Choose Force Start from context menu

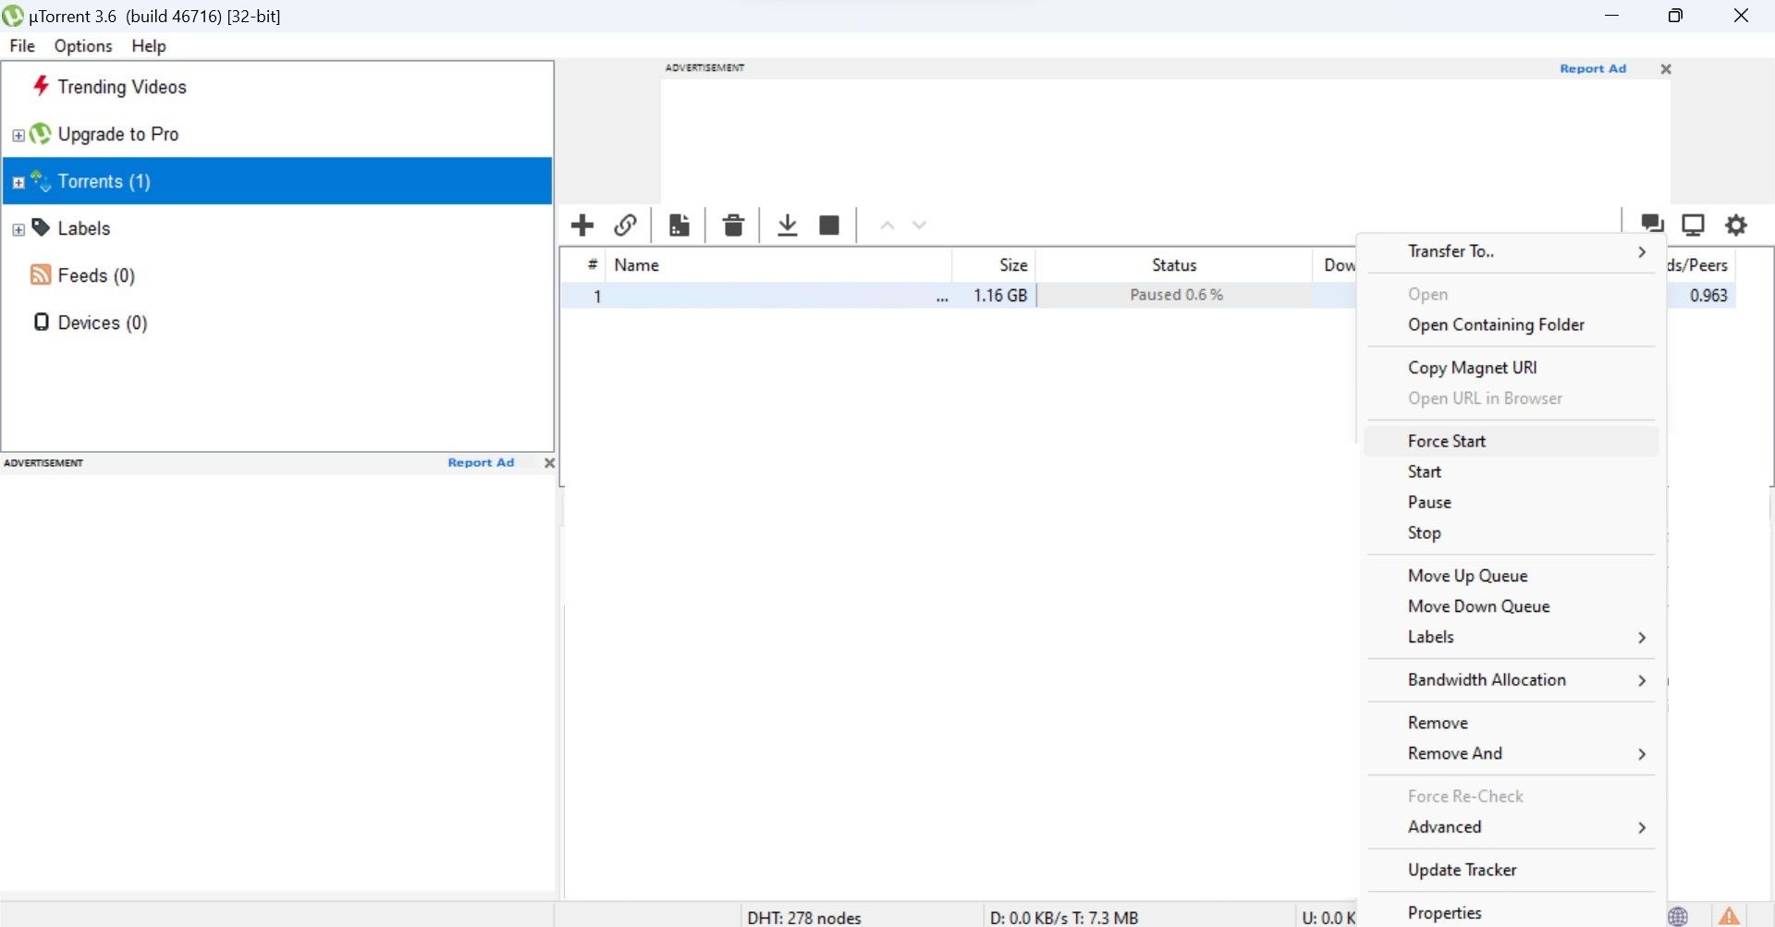click(1512, 441)
